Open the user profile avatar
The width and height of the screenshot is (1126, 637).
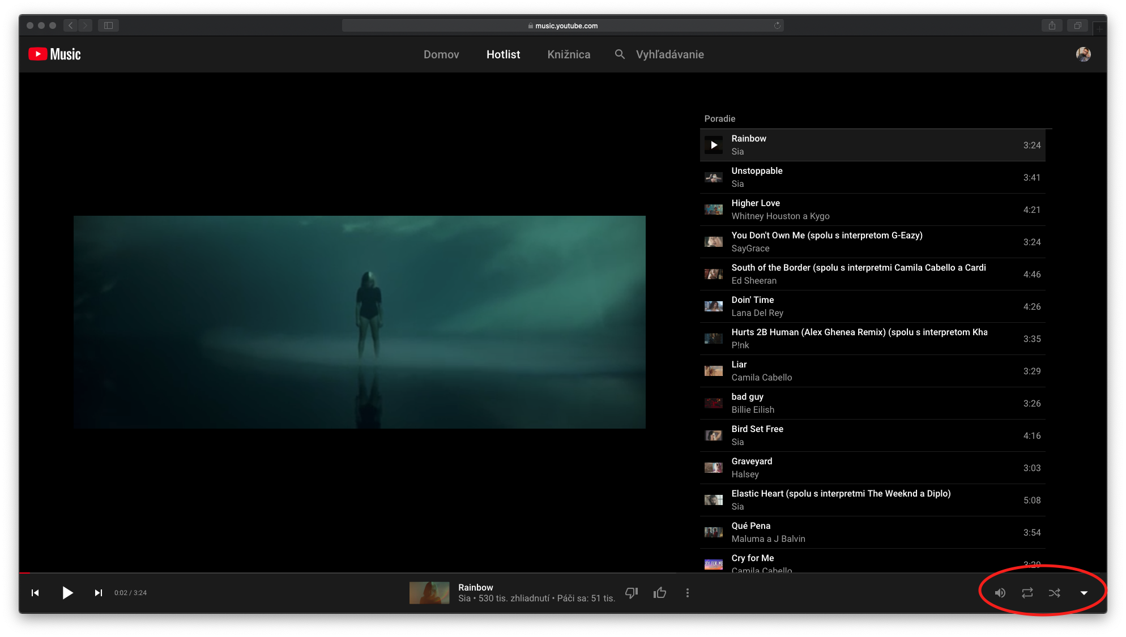(x=1083, y=54)
